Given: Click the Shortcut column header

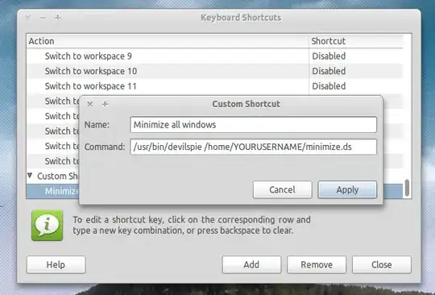Looking at the screenshot, I should 356,41.
